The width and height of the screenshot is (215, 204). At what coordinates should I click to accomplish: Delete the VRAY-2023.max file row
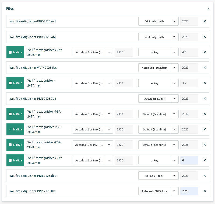[x=205, y=160]
